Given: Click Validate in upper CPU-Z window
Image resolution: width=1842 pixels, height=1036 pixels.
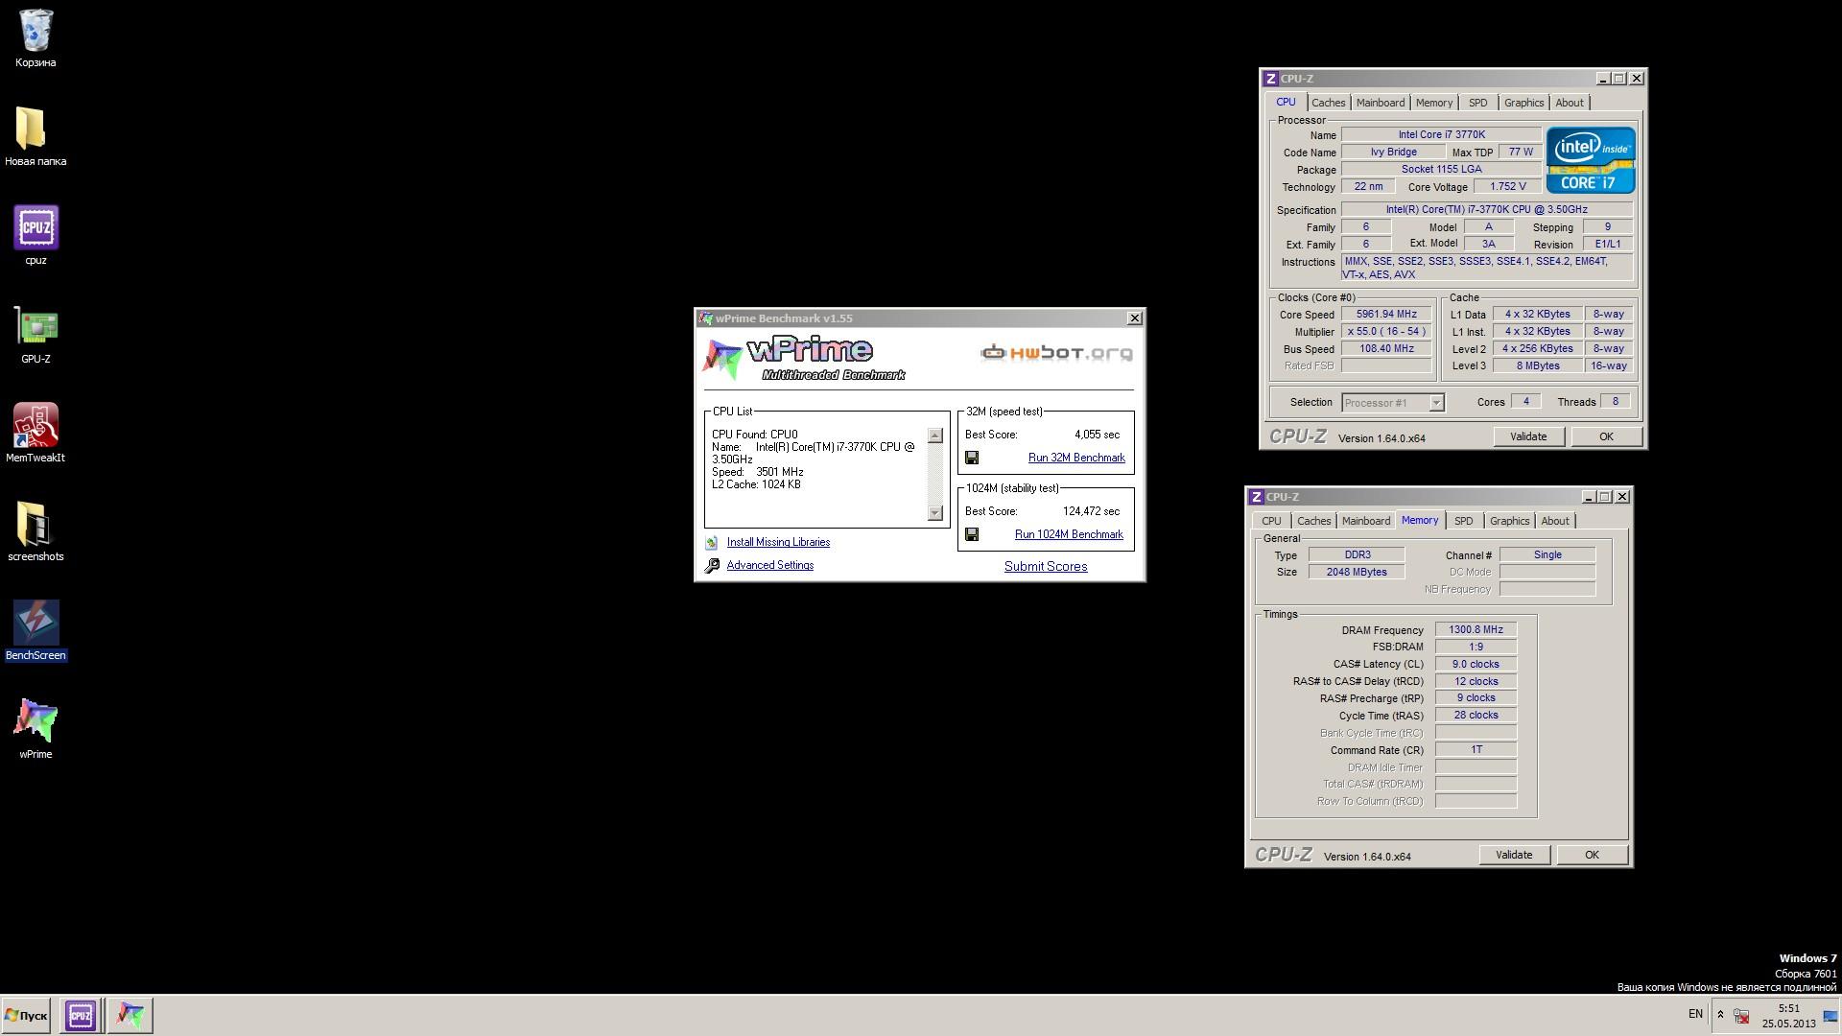Looking at the screenshot, I should (1528, 436).
